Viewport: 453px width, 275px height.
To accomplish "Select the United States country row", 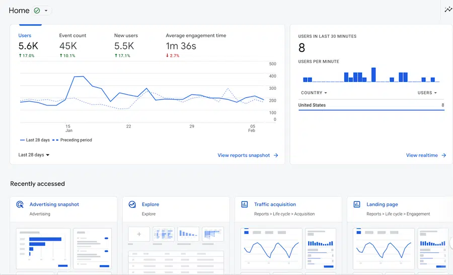I will coord(371,105).
